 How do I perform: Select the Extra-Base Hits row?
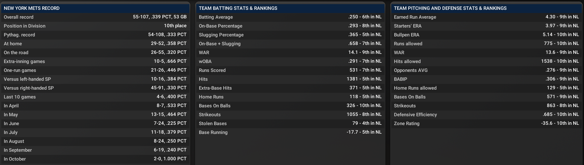[x=290, y=88]
